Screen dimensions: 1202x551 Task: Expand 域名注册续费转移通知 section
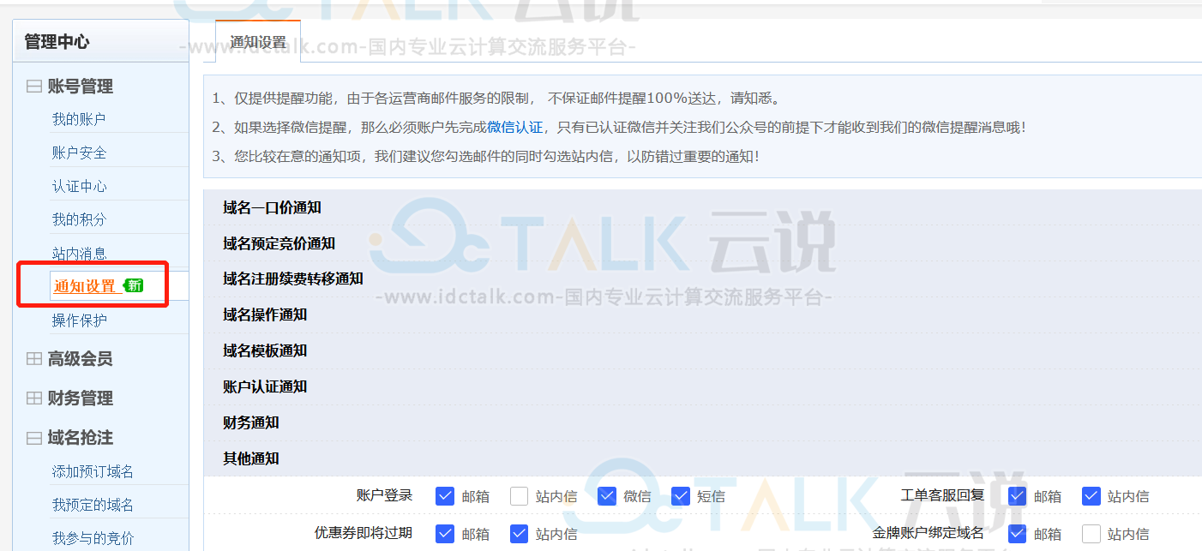click(x=702, y=278)
